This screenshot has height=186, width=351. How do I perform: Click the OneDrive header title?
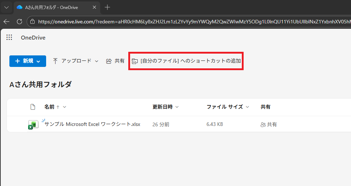coord(33,38)
